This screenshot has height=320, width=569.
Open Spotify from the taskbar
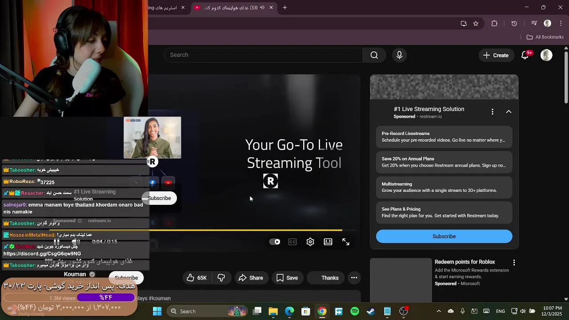355,311
